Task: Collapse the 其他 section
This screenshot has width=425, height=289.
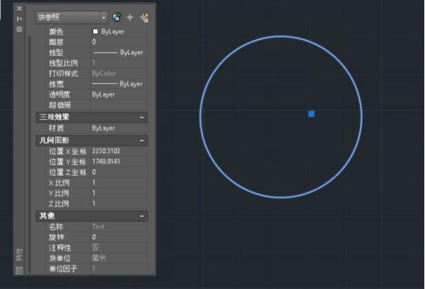Action: pos(141,216)
